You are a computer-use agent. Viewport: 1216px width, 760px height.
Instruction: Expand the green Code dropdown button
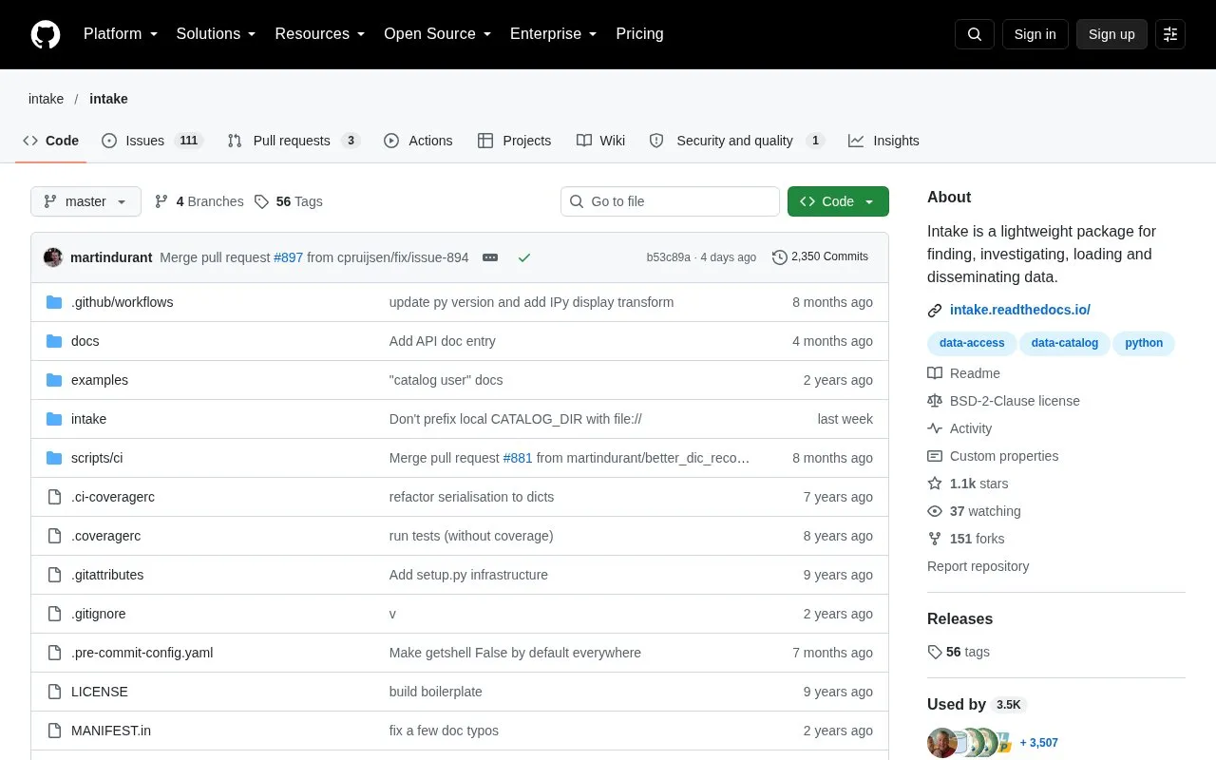pyautogui.click(x=838, y=201)
